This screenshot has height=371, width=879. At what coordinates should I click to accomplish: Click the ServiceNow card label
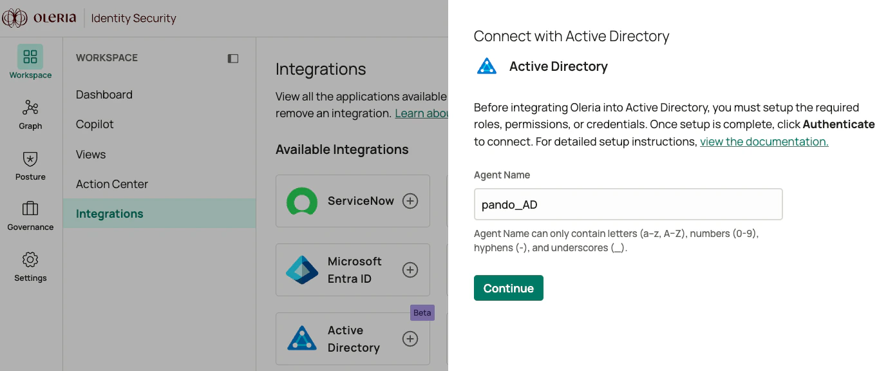[361, 201]
